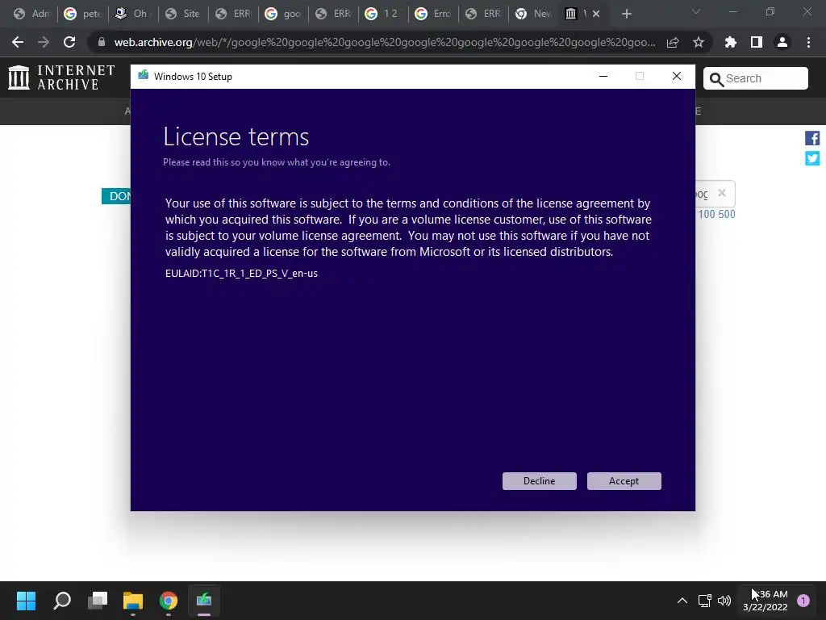826x620 pixels.
Task: Open Chrome profile avatar menu
Action: (x=782, y=42)
